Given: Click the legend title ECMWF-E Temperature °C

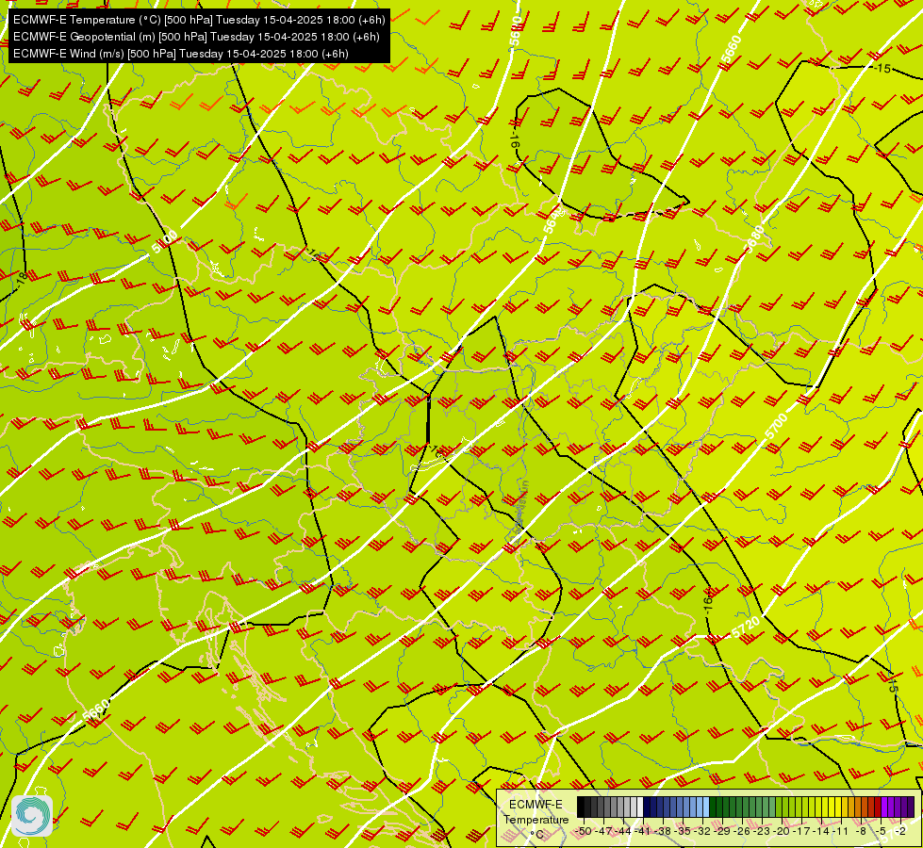Looking at the screenshot, I should coord(536,819).
